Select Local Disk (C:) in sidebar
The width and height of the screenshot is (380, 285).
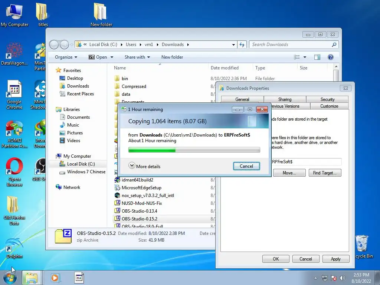point(81,164)
